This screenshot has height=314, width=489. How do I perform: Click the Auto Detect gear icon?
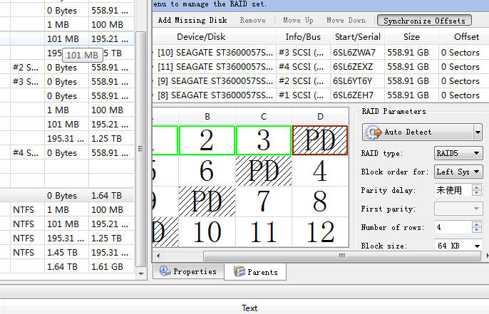click(x=374, y=132)
